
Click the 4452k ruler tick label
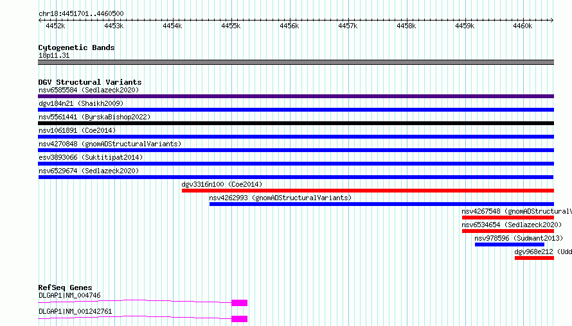pyautogui.click(x=55, y=26)
